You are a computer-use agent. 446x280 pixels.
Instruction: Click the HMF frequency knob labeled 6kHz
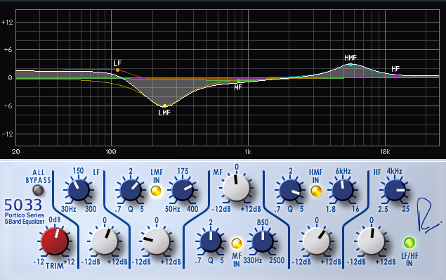click(343, 190)
